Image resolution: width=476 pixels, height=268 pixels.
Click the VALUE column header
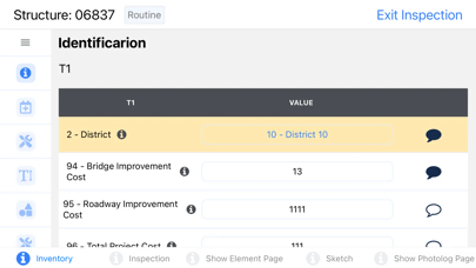point(301,103)
